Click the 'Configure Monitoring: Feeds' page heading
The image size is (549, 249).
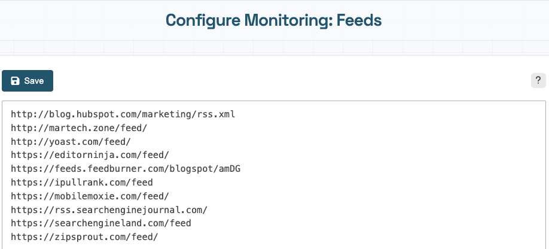(274, 20)
